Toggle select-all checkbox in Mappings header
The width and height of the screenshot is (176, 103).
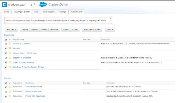6,40
